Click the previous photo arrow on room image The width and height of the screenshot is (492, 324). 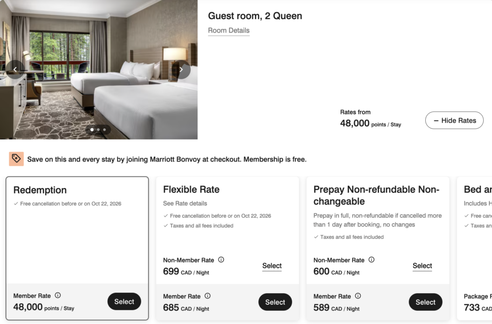click(15, 70)
